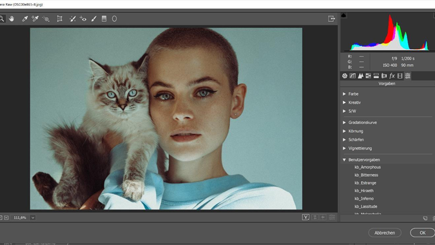Apply the kb_Estrange preset
This screenshot has height=245, width=435.
click(x=365, y=183)
